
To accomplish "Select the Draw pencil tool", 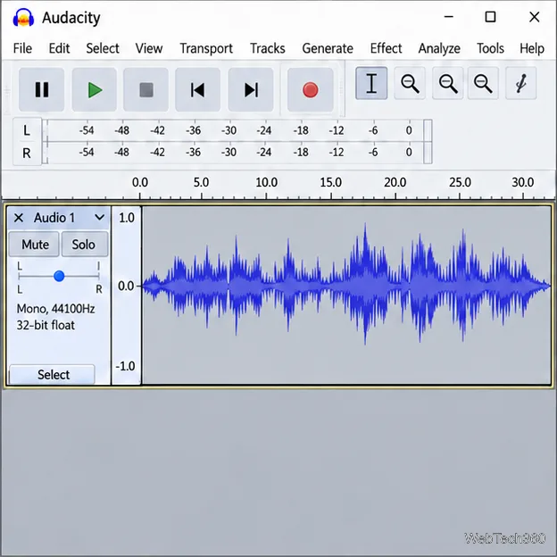I will click(x=520, y=83).
